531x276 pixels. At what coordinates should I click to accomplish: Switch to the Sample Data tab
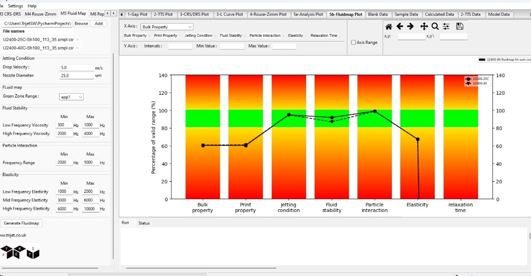[x=406, y=14]
